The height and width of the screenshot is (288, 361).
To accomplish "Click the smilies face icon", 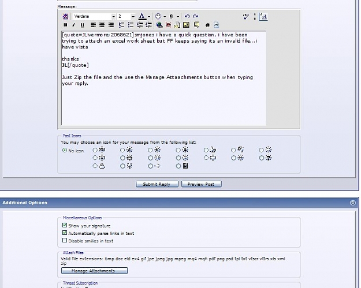I will pos(158,16).
